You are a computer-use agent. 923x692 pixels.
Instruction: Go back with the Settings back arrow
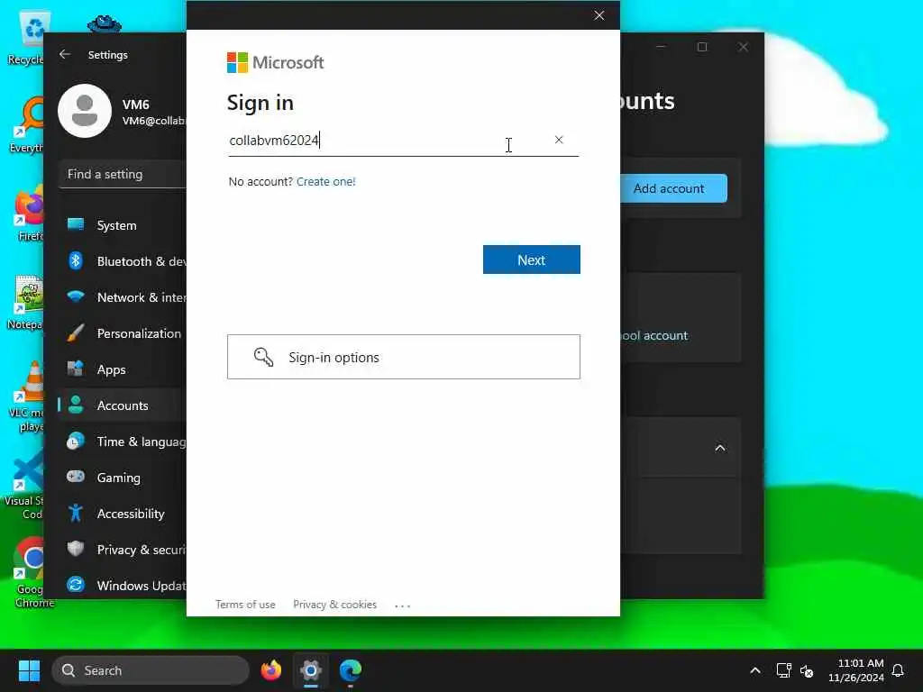click(x=65, y=54)
